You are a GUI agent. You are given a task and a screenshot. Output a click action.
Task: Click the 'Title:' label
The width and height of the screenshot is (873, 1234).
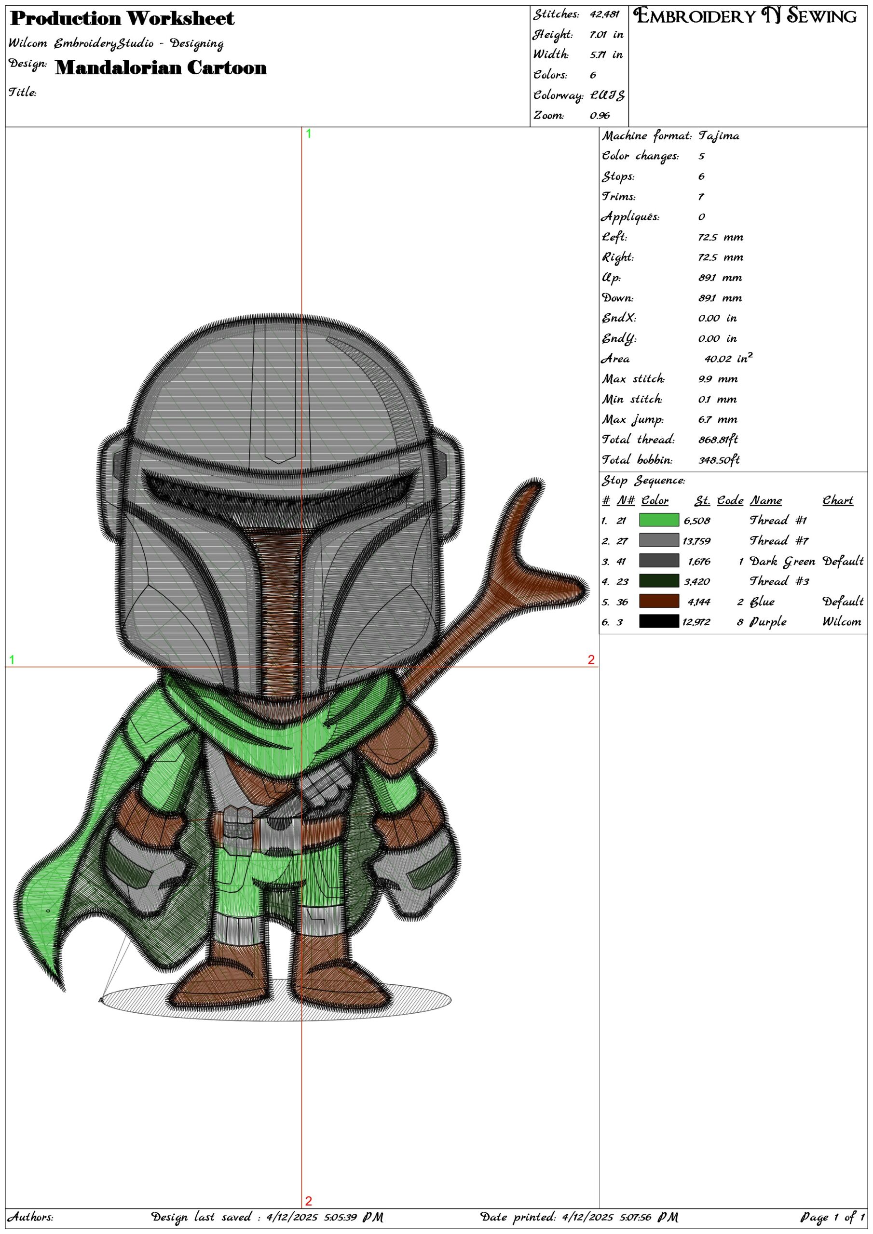[22, 92]
